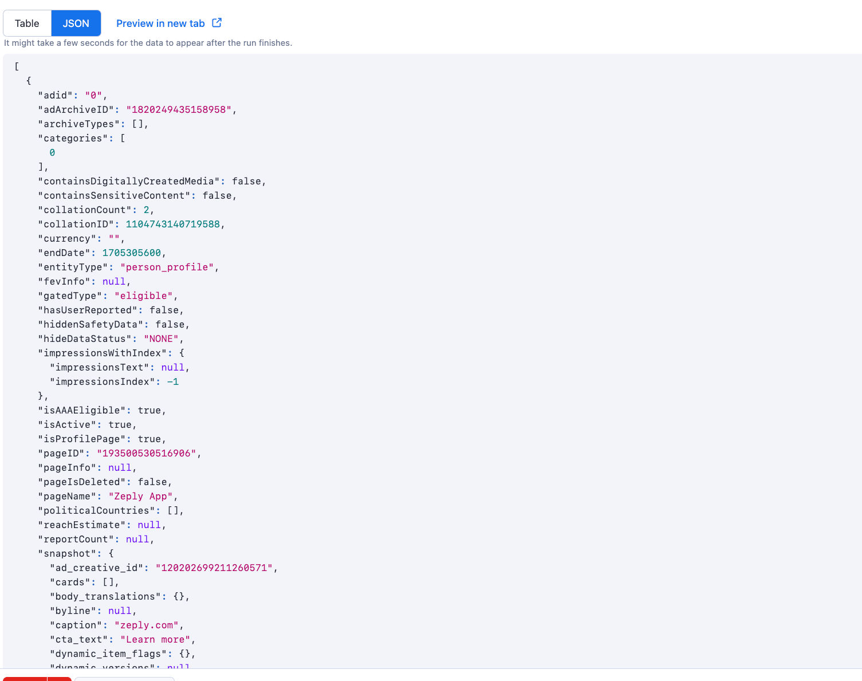Viewport: 862px width, 681px height.
Task: Click the impressionsIndex value -1
Action: click(174, 381)
